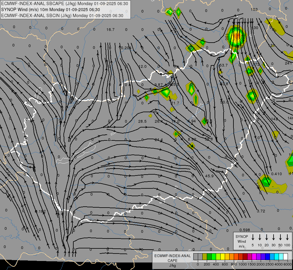This screenshot has width=293, height=270.
Task: Click the cyan CAPE swatch before 4000
Action: click(277, 256)
